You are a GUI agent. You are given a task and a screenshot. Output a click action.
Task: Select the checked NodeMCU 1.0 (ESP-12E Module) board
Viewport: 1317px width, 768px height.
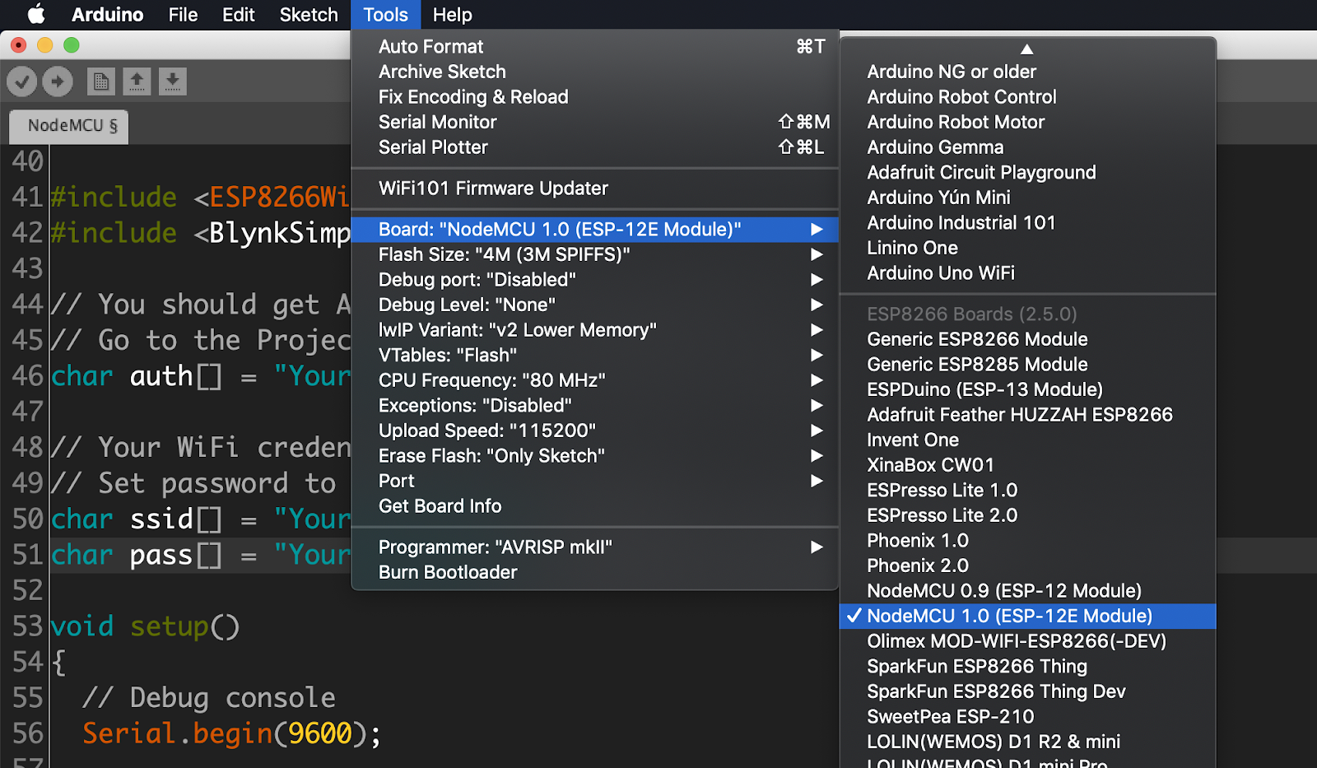click(x=1027, y=616)
